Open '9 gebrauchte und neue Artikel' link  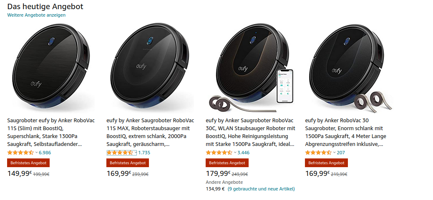coord(261,189)
